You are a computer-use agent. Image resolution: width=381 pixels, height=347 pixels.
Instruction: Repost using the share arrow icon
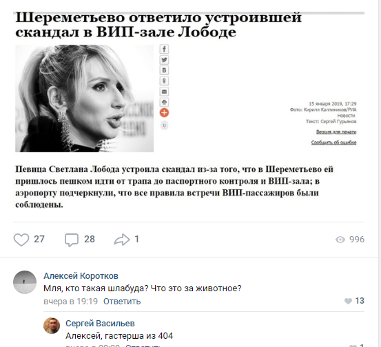click(x=122, y=240)
